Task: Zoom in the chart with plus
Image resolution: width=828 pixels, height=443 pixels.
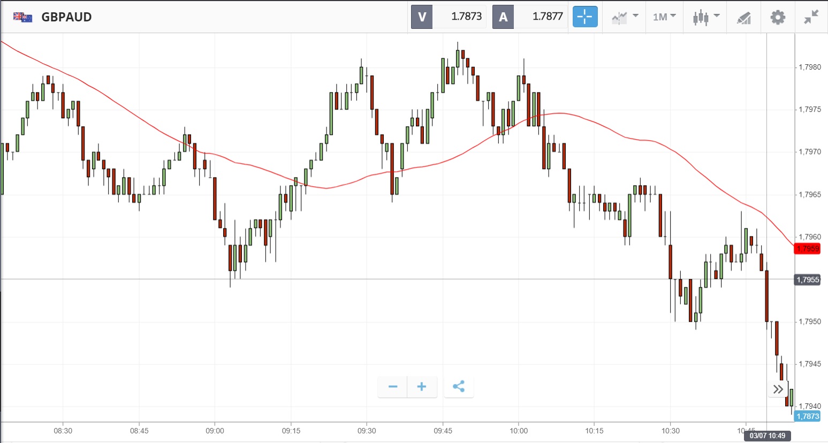Action: (422, 386)
